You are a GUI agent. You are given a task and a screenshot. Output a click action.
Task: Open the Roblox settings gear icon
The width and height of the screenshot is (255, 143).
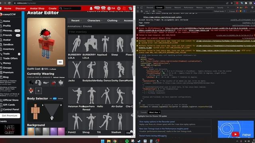click(x=119, y=8)
